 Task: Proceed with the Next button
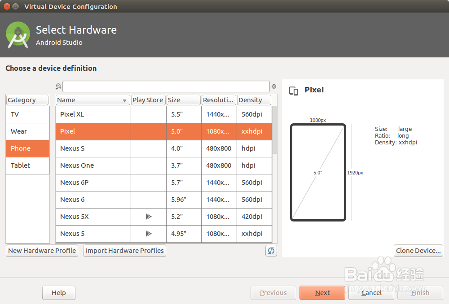[x=322, y=293]
